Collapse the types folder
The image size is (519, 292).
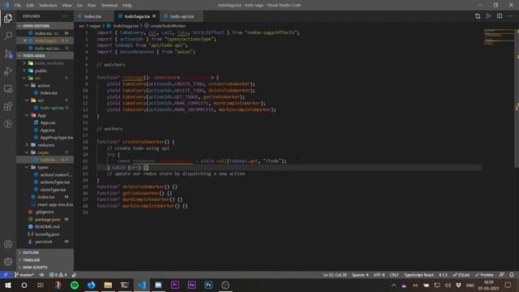click(x=45, y=167)
